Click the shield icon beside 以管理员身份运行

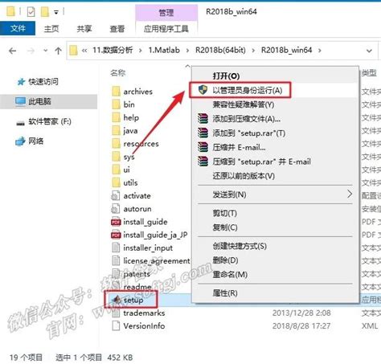[203, 90]
